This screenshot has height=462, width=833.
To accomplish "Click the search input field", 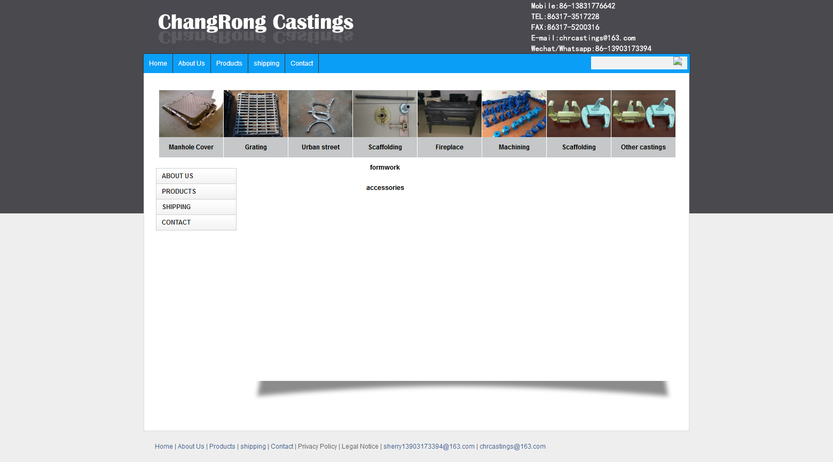I will 631,63.
